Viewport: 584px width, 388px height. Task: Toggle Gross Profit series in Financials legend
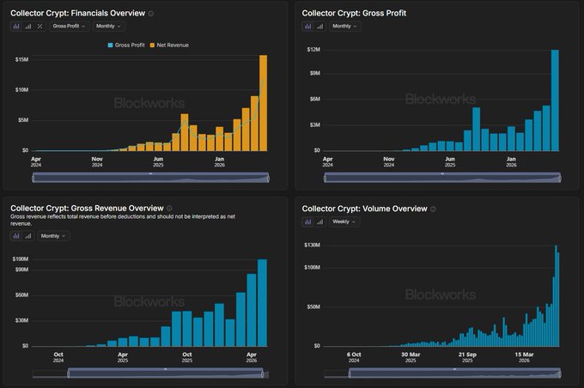[126, 45]
